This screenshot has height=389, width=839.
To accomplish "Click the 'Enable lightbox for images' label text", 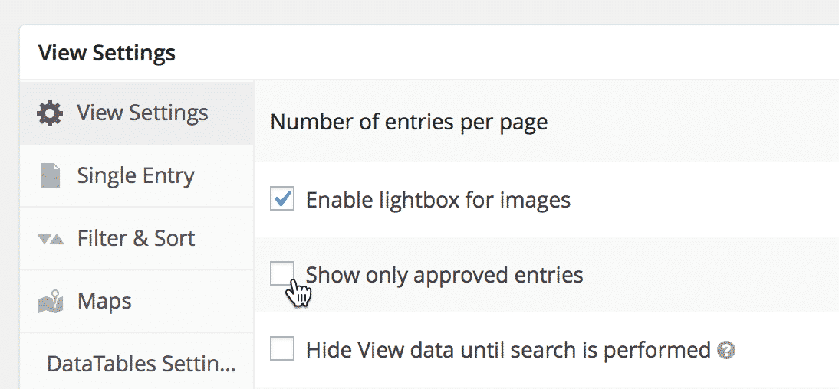I will point(438,200).
